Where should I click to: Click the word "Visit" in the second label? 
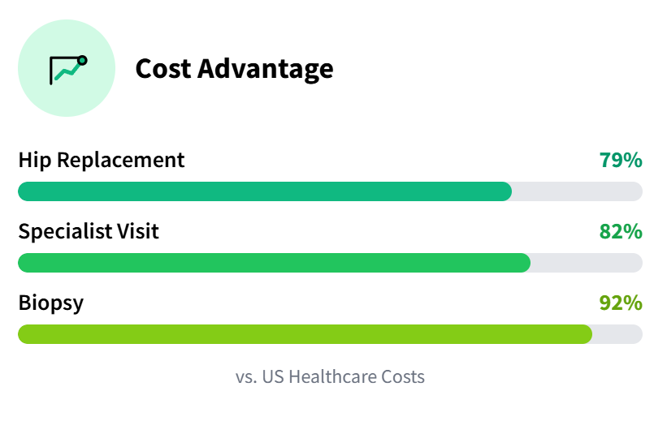pyautogui.click(x=137, y=231)
